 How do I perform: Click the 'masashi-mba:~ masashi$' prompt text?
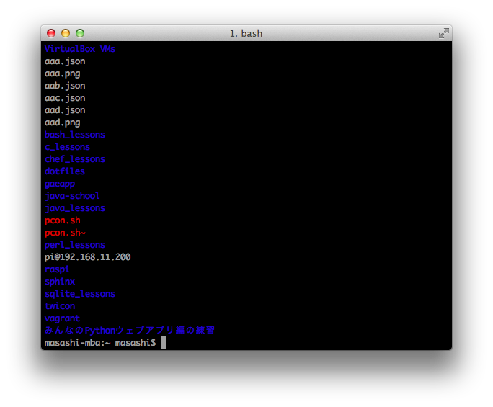[100, 343]
